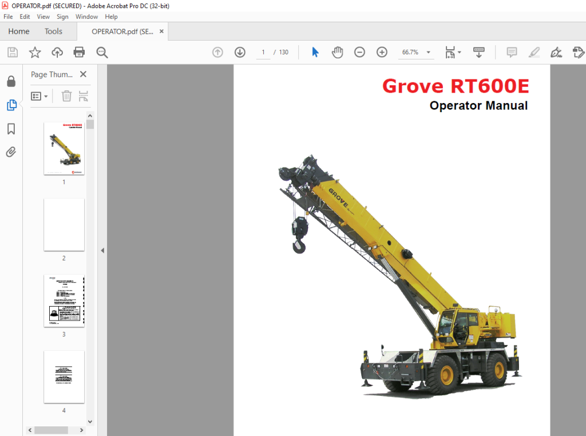Click thumbnails panel scroll up arrow
The image size is (586, 436).
(90, 116)
